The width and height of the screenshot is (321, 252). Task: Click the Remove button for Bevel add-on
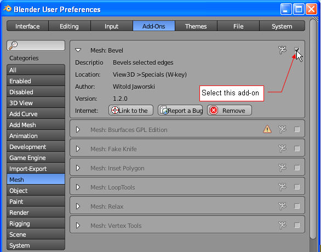point(230,111)
